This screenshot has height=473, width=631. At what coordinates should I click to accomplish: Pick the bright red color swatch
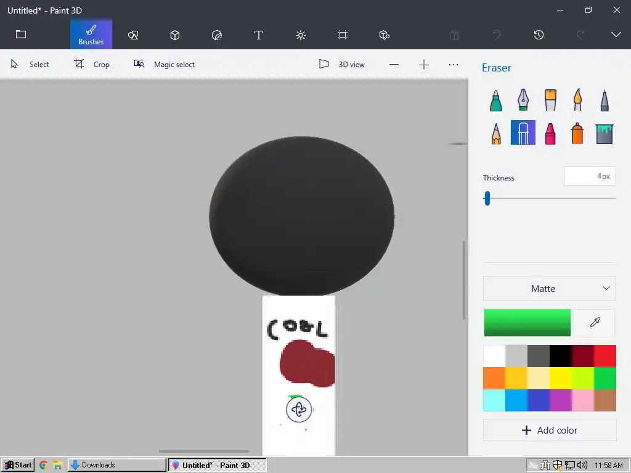tap(605, 356)
